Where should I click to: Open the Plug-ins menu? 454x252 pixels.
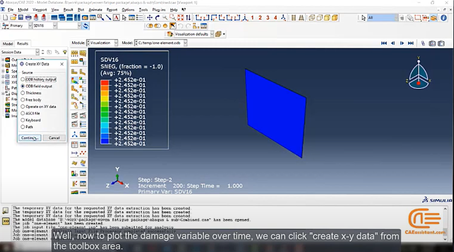point(159,10)
